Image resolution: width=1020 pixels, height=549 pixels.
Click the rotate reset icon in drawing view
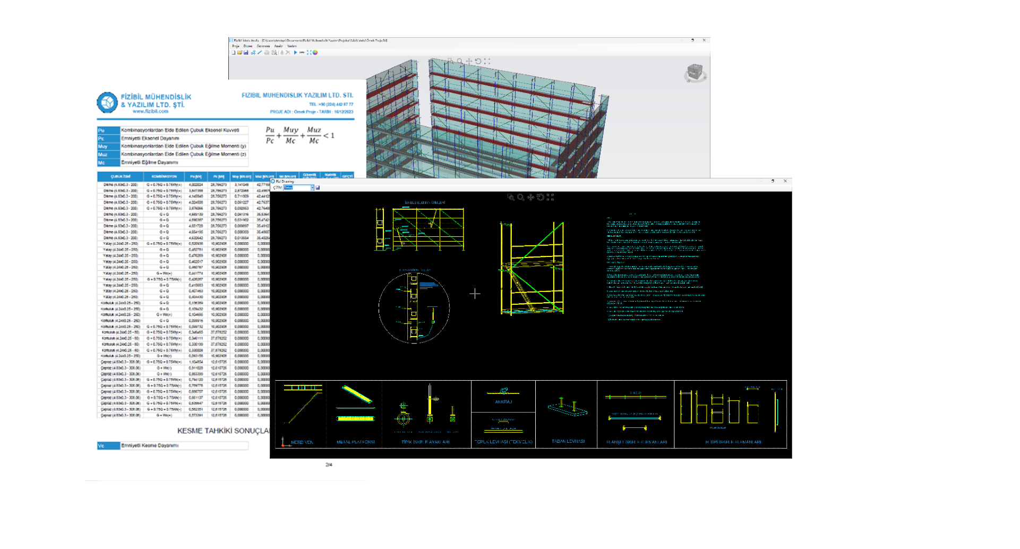[541, 197]
